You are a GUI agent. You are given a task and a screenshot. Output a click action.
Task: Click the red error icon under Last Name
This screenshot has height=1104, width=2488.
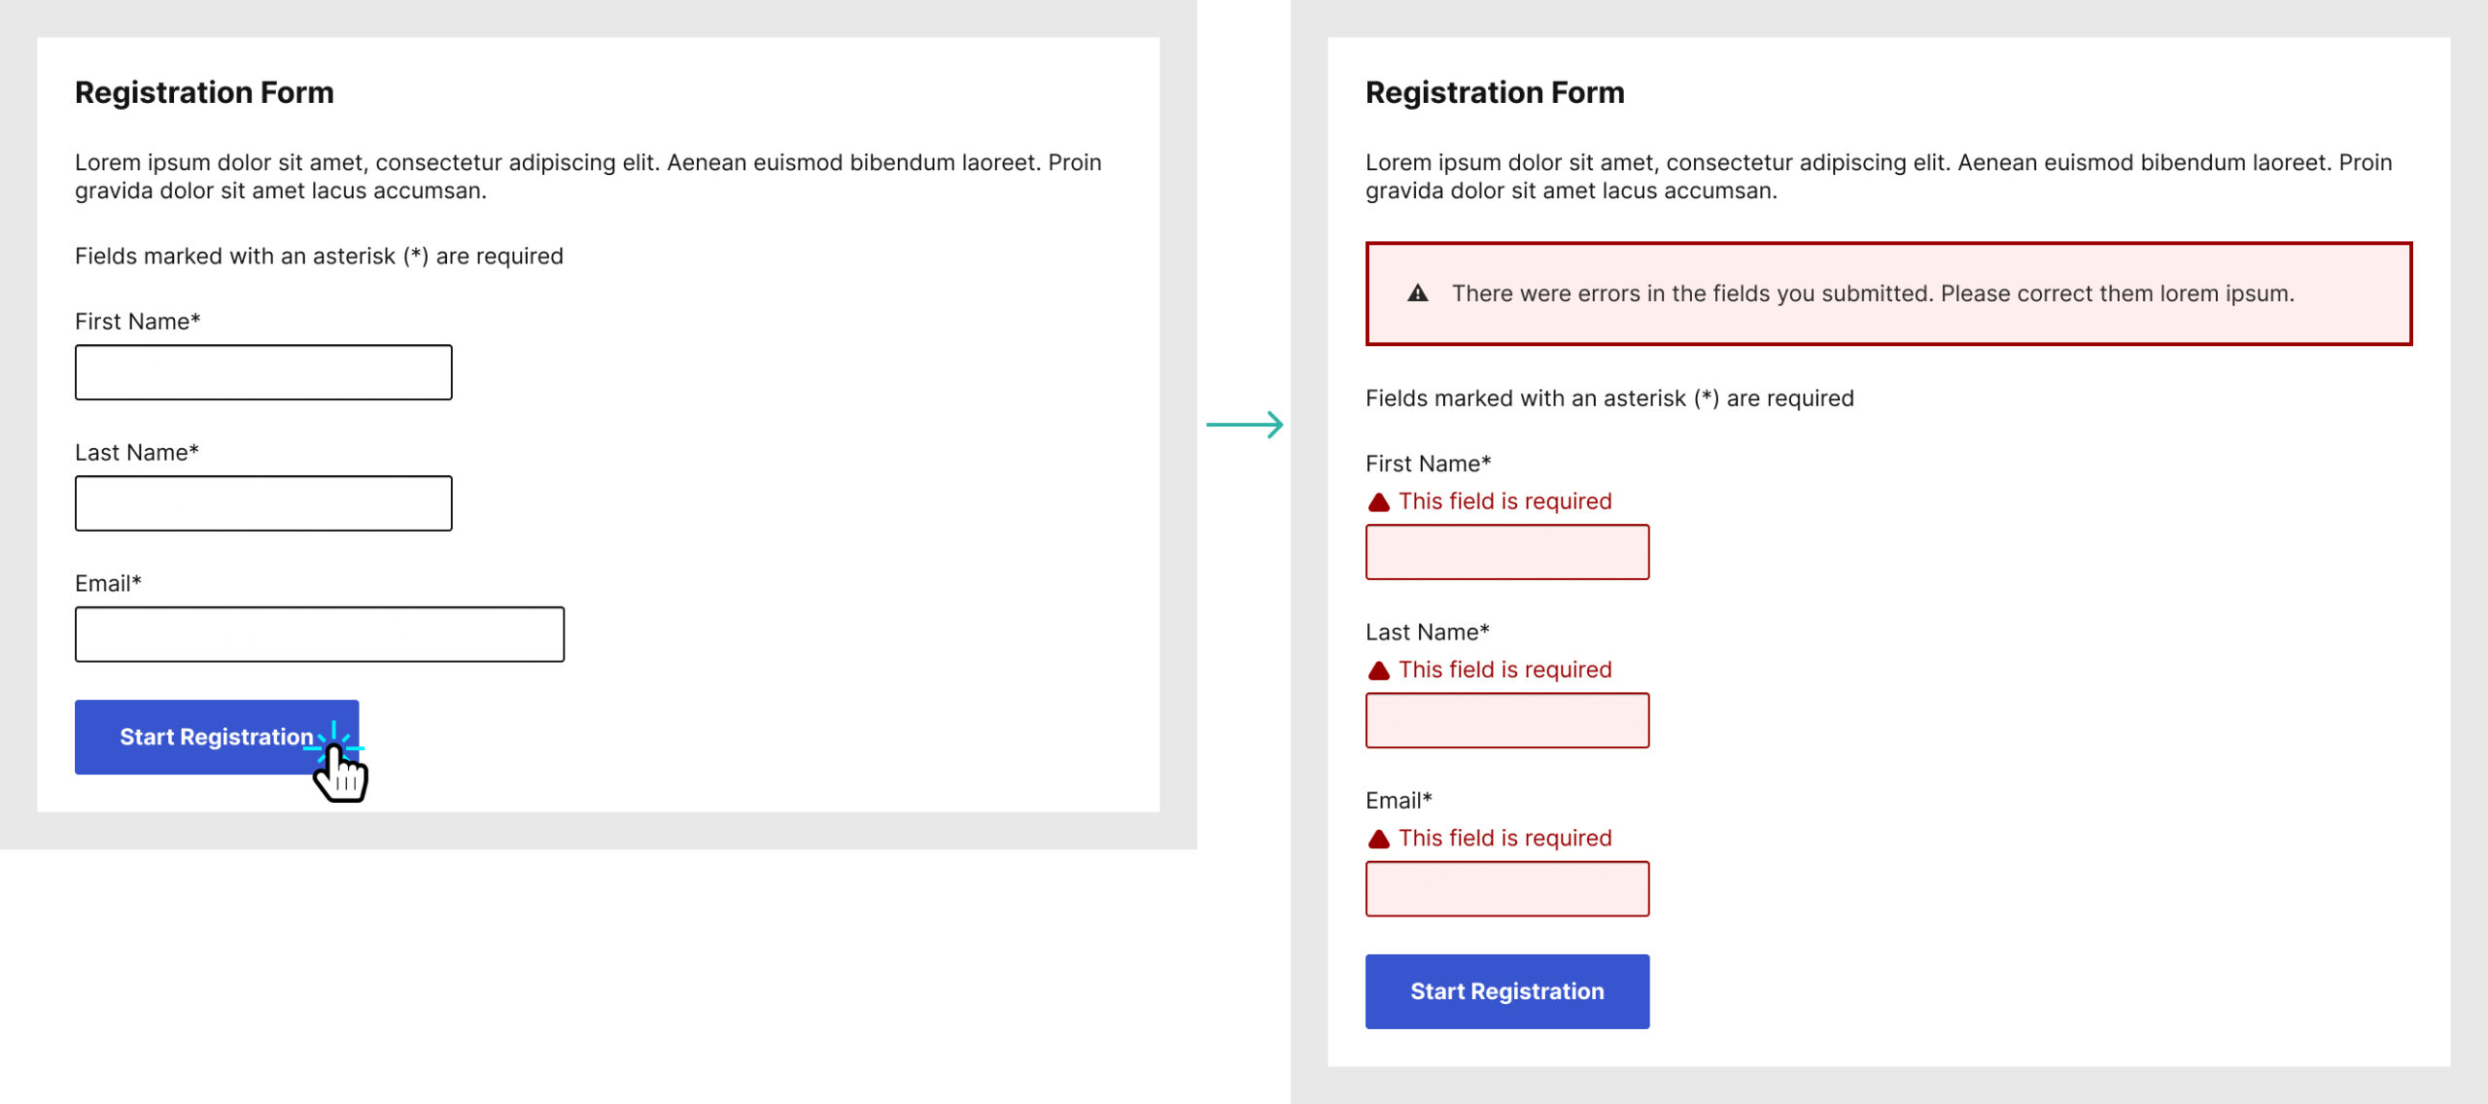1378,671
